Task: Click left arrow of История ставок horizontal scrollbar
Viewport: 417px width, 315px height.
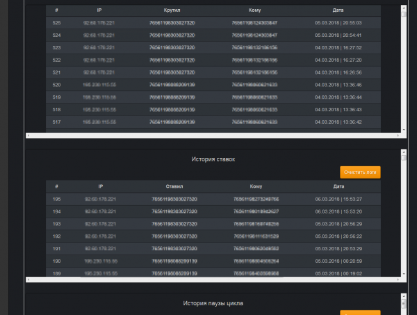Action: (x=28, y=280)
